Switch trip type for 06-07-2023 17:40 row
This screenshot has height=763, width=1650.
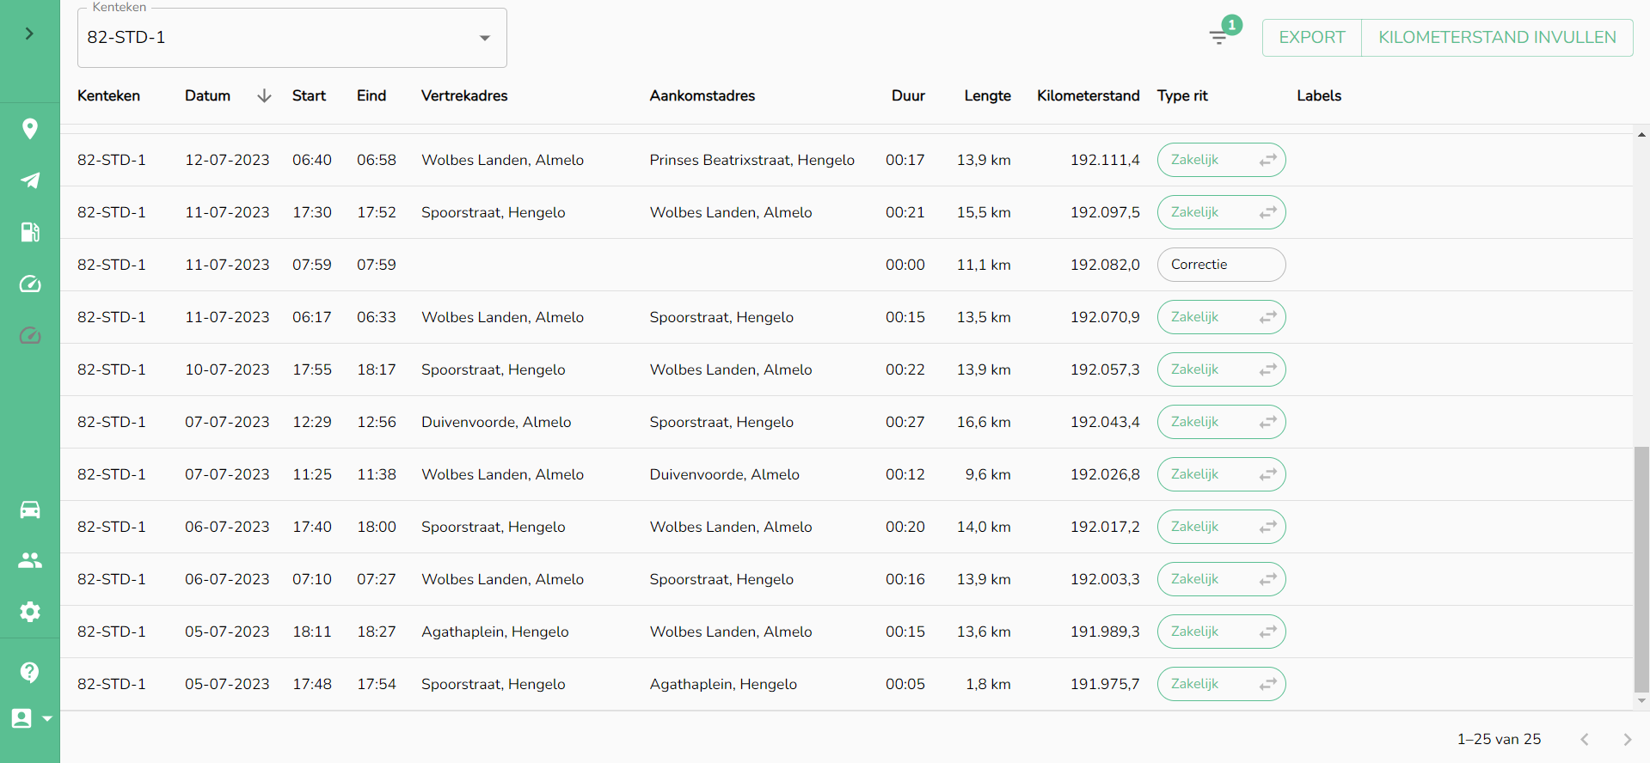(1268, 527)
